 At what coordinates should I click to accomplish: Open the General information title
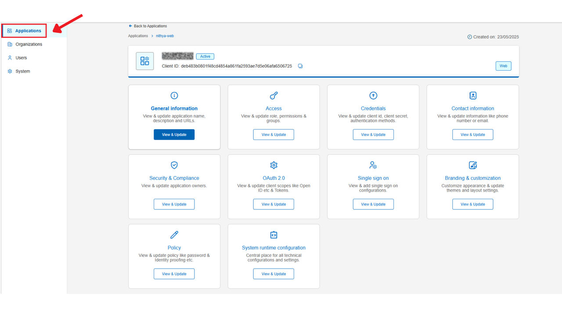(174, 108)
